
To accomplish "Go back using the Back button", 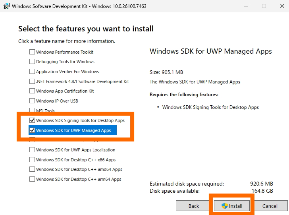I will pos(193,206).
